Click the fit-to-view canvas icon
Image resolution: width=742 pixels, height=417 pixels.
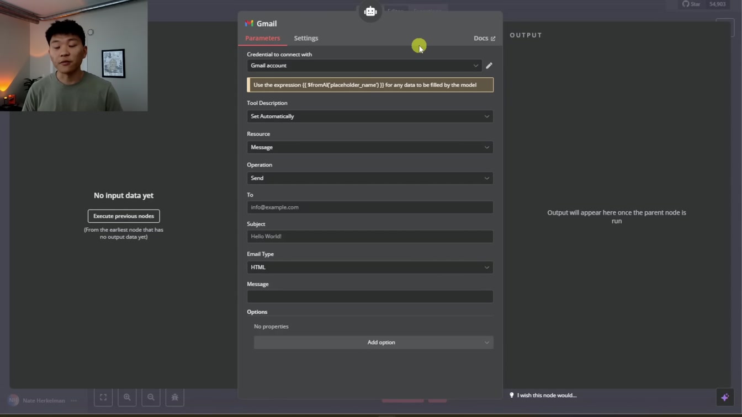click(103, 397)
